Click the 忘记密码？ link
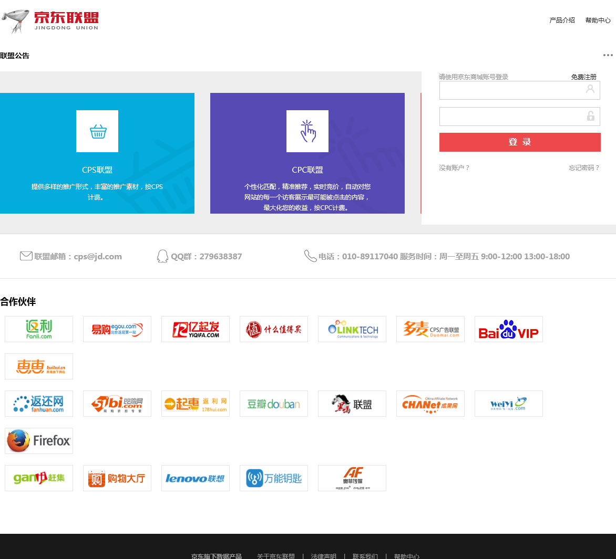The image size is (616, 559). [x=584, y=168]
